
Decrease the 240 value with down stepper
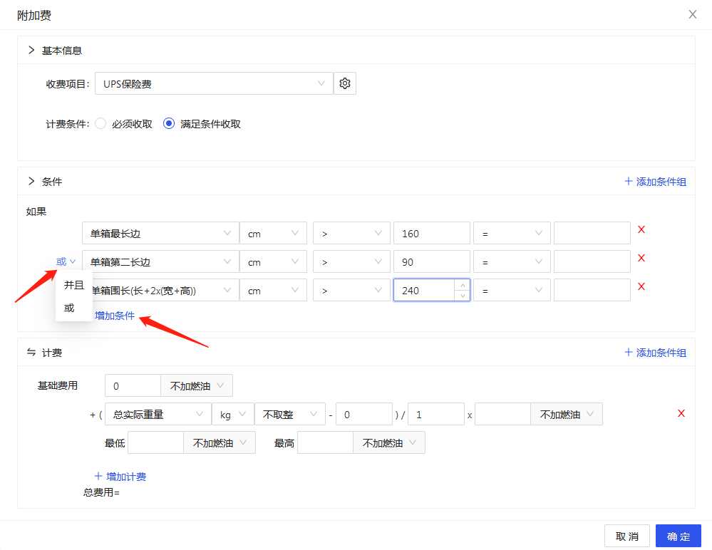click(463, 296)
